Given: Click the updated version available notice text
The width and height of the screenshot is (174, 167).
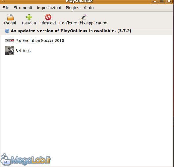Looking at the screenshot, I should click(x=71, y=31).
